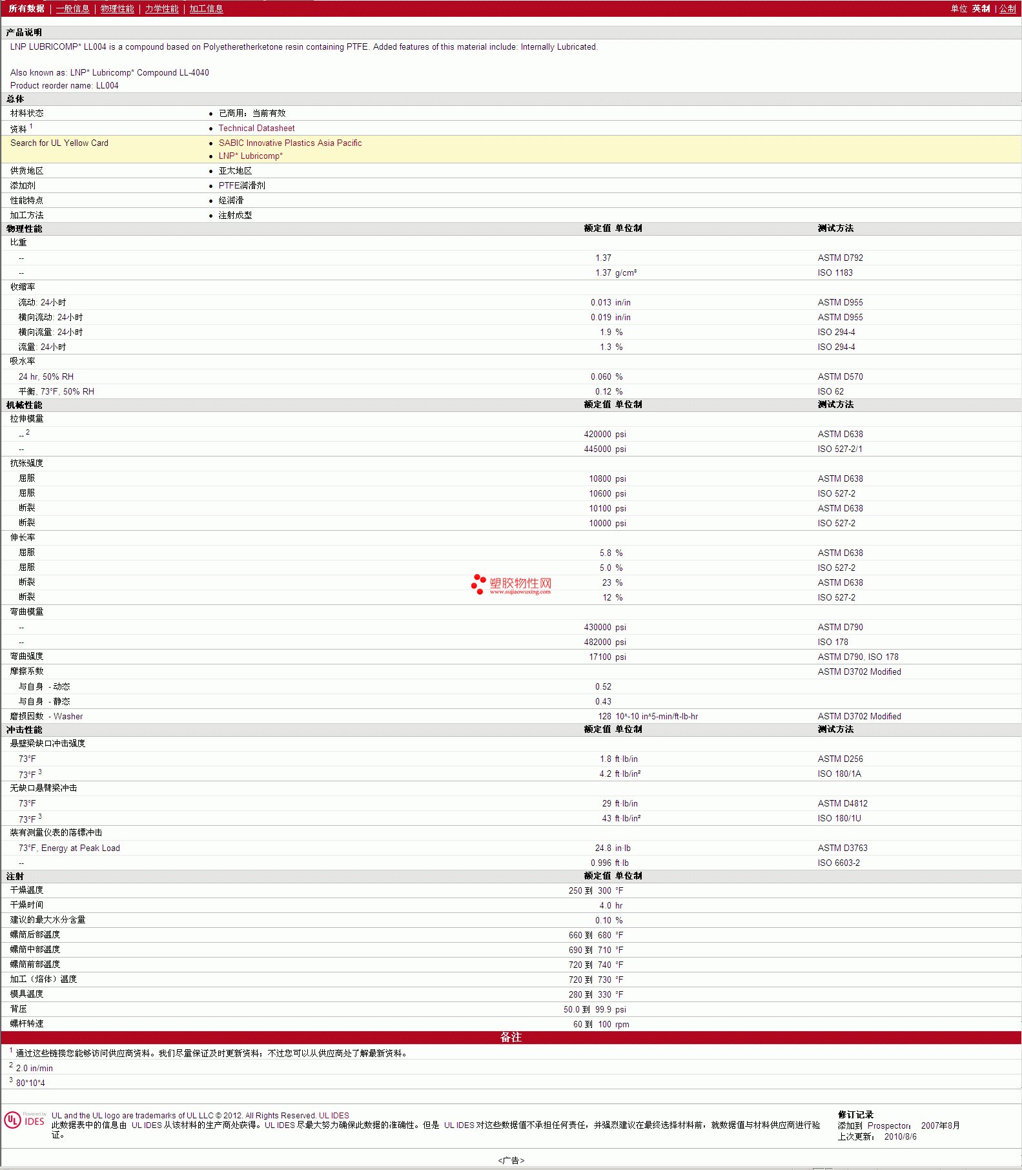The height and width of the screenshot is (1170, 1022).
Task: Open SABIC Innovative Plastics Asia Pacific link
Action: [290, 143]
